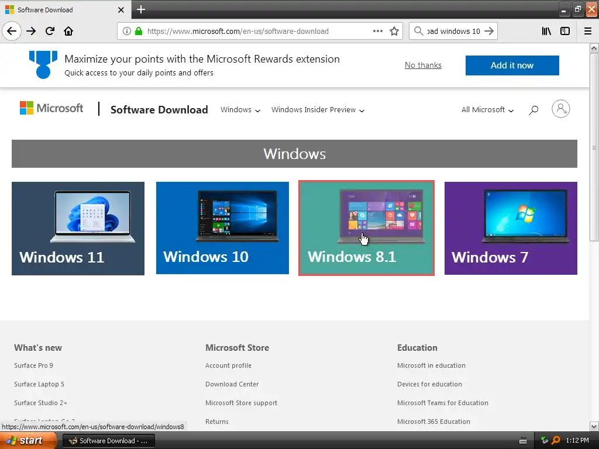Expand the Windows navigation dropdown
This screenshot has height=449, width=599.
pos(240,109)
